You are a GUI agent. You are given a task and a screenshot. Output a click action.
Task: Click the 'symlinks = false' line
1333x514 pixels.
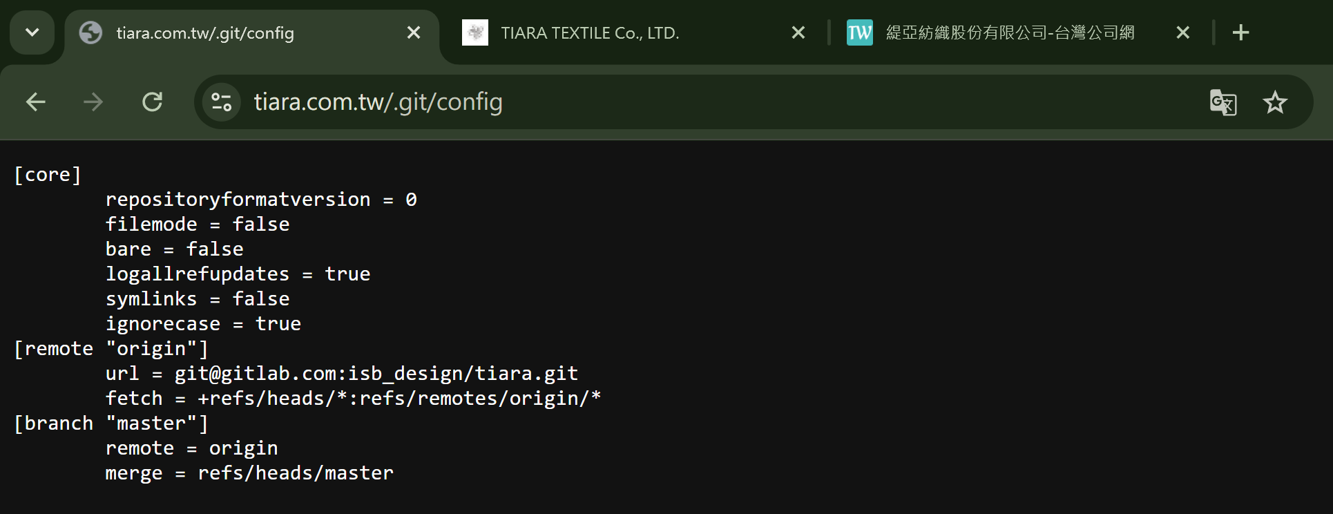[x=198, y=299]
